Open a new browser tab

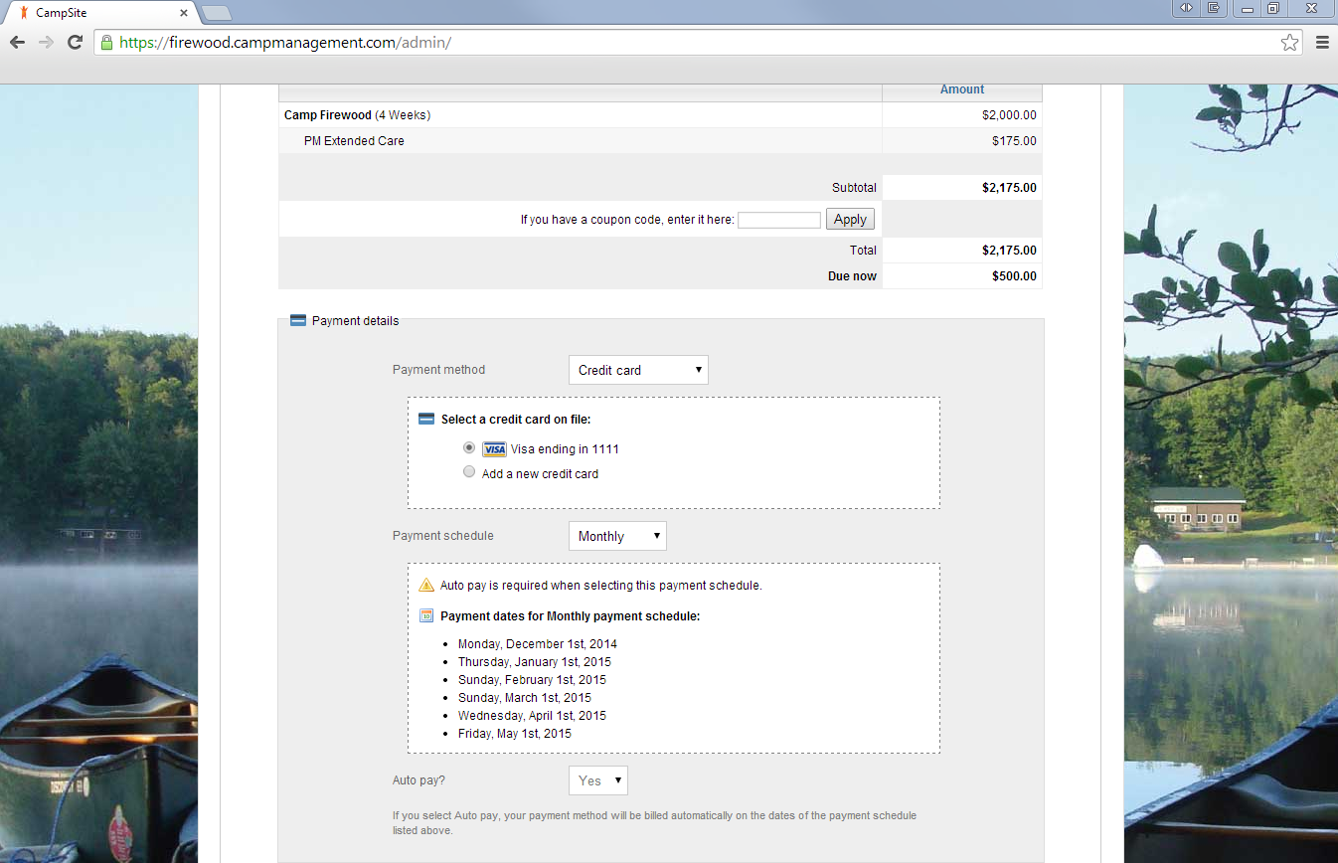pos(216,13)
